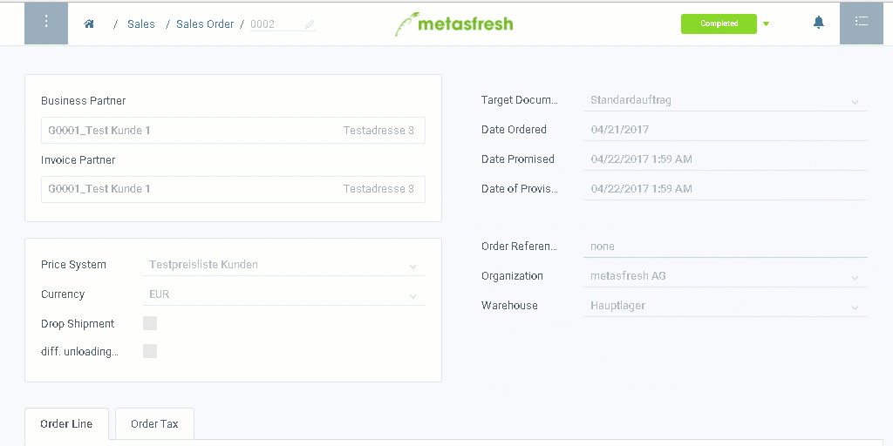Viewport: 893px width, 446px height.
Task: Open the three-dot actions menu
Action: coord(46,24)
